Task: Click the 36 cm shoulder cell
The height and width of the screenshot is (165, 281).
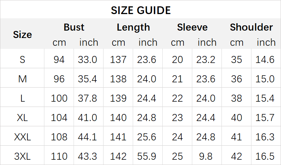Action: tap(236, 79)
